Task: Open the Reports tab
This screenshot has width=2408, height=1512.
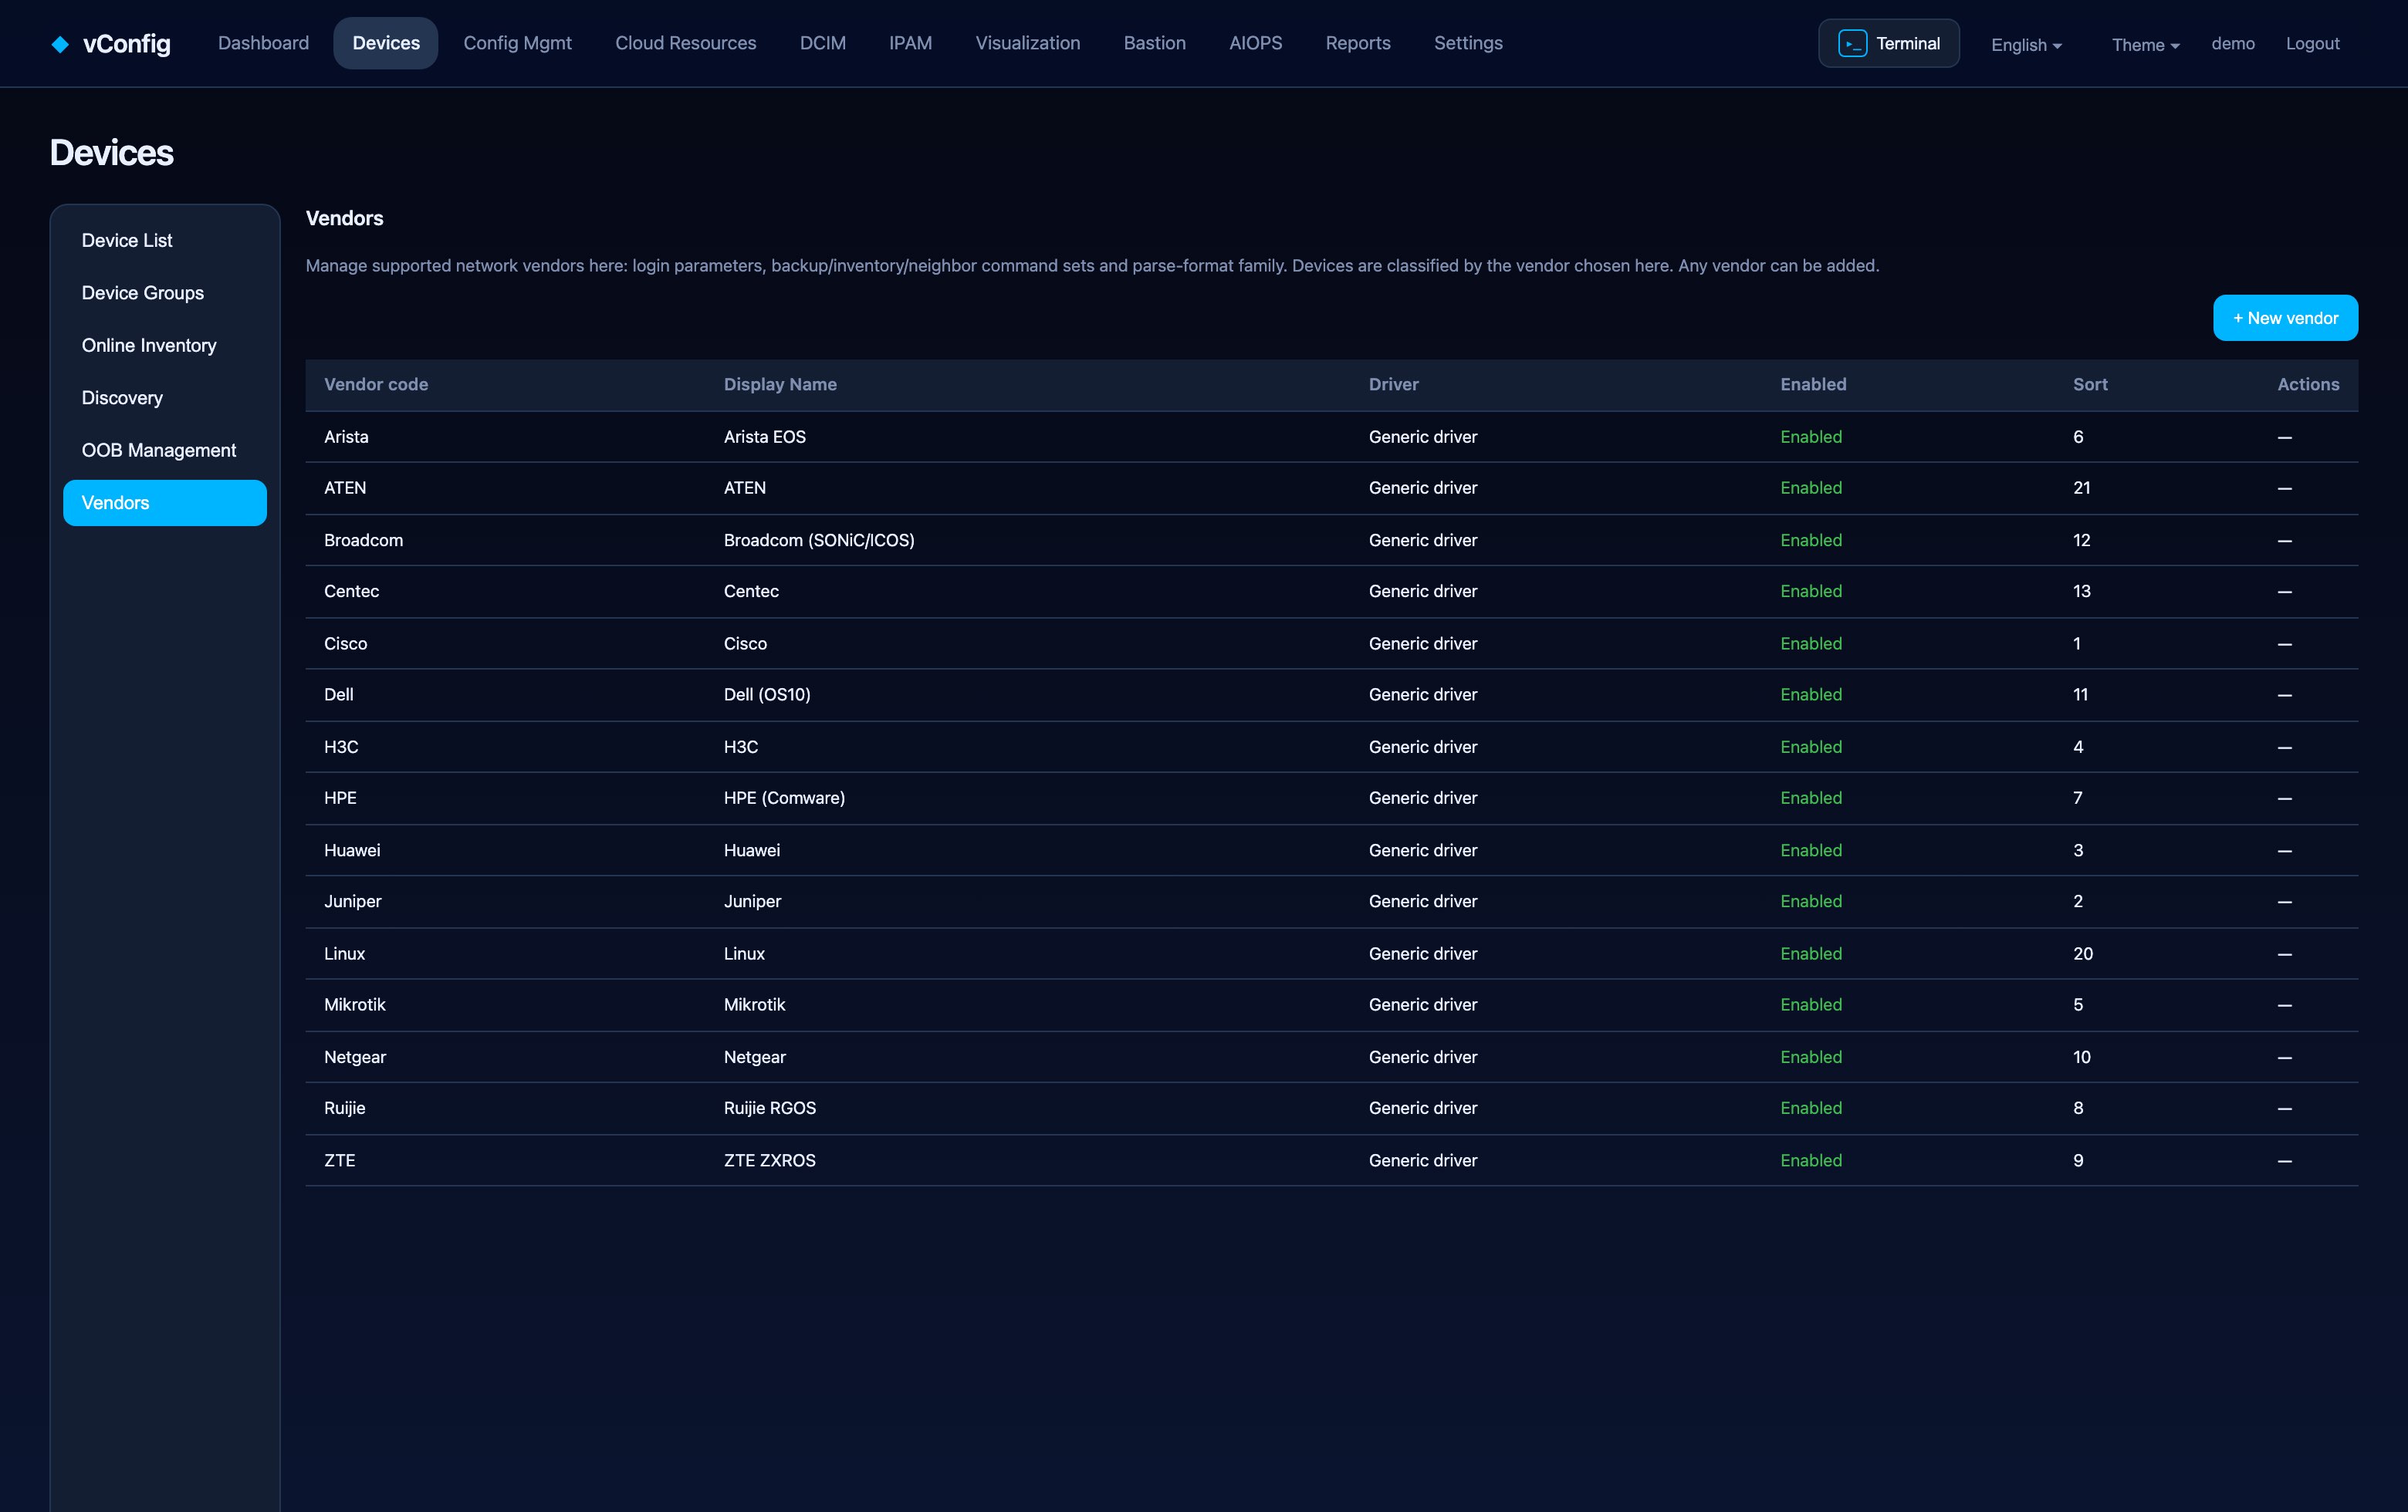Action: (x=1357, y=43)
